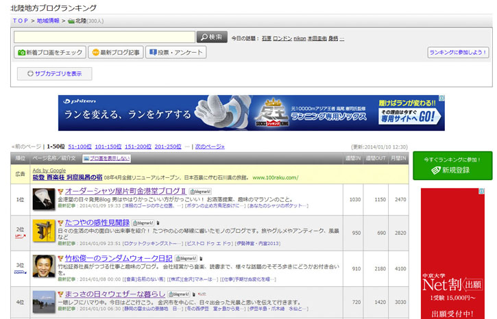
Task: Click the 週間OUT column header
Action: click(376, 158)
